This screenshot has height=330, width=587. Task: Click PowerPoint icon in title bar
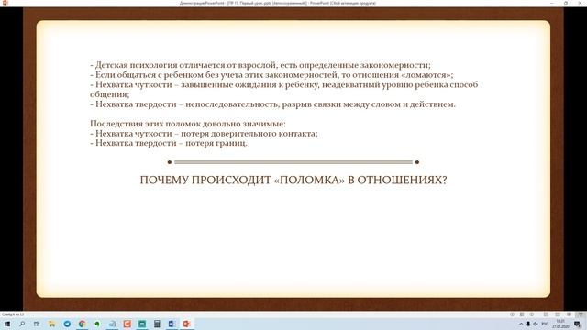(x=5, y=3)
